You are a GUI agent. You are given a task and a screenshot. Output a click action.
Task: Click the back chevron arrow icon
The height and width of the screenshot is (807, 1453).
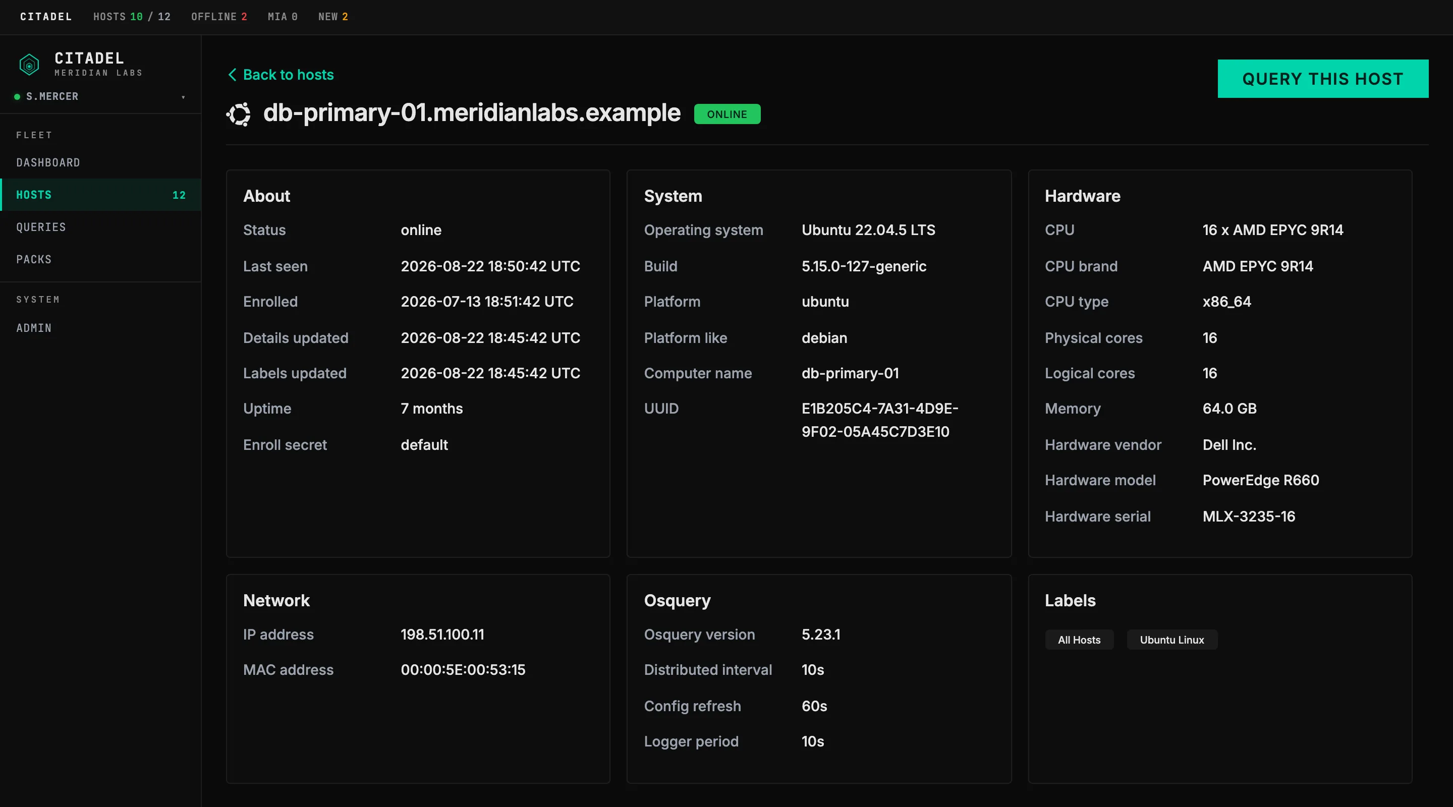[232, 75]
